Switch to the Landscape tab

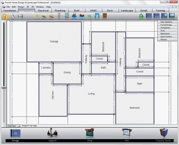point(127,11)
